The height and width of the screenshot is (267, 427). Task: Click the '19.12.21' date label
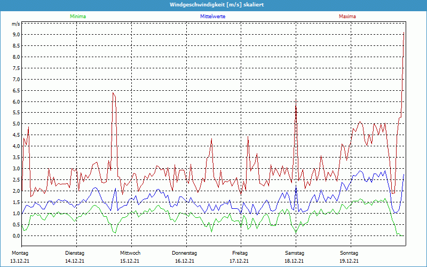[x=349, y=261]
